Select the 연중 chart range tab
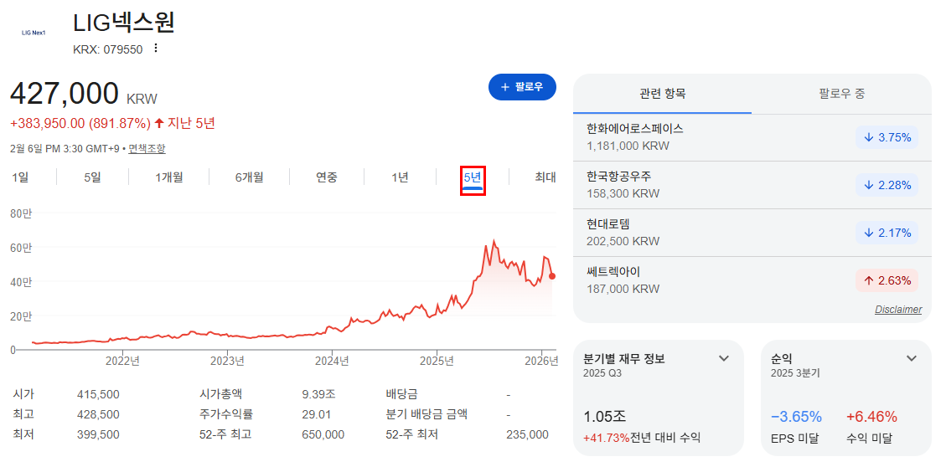Screen dimensions: 946x467 coord(327,177)
